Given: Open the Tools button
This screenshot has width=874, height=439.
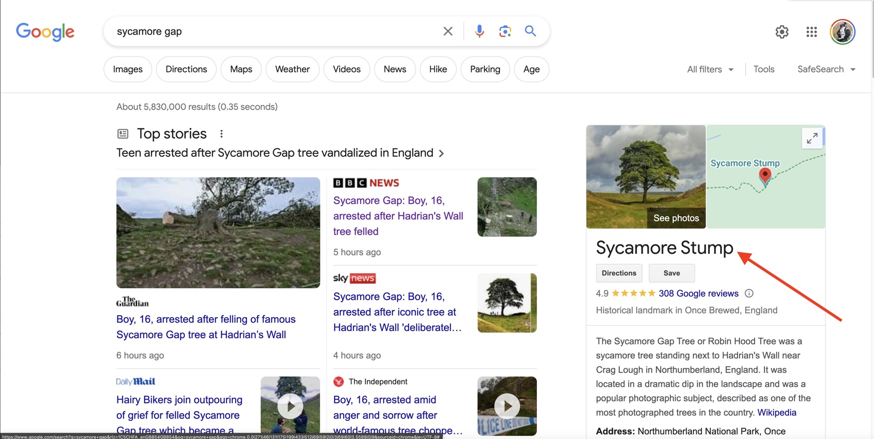Looking at the screenshot, I should coord(764,69).
